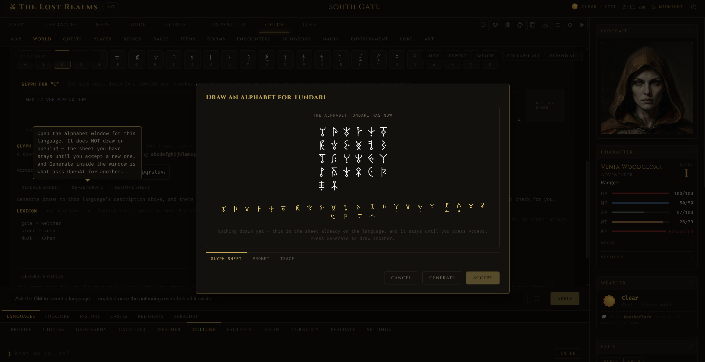Screen dimensions: 705x362
Task: Click the brush/paint tool toolbar icon
Action: (495, 25)
